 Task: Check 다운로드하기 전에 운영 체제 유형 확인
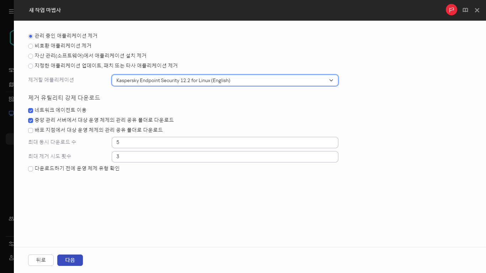tap(31, 168)
